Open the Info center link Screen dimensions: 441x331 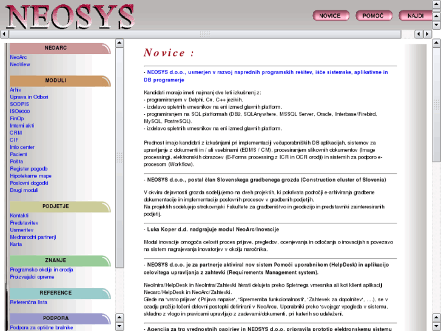(x=22, y=148)
